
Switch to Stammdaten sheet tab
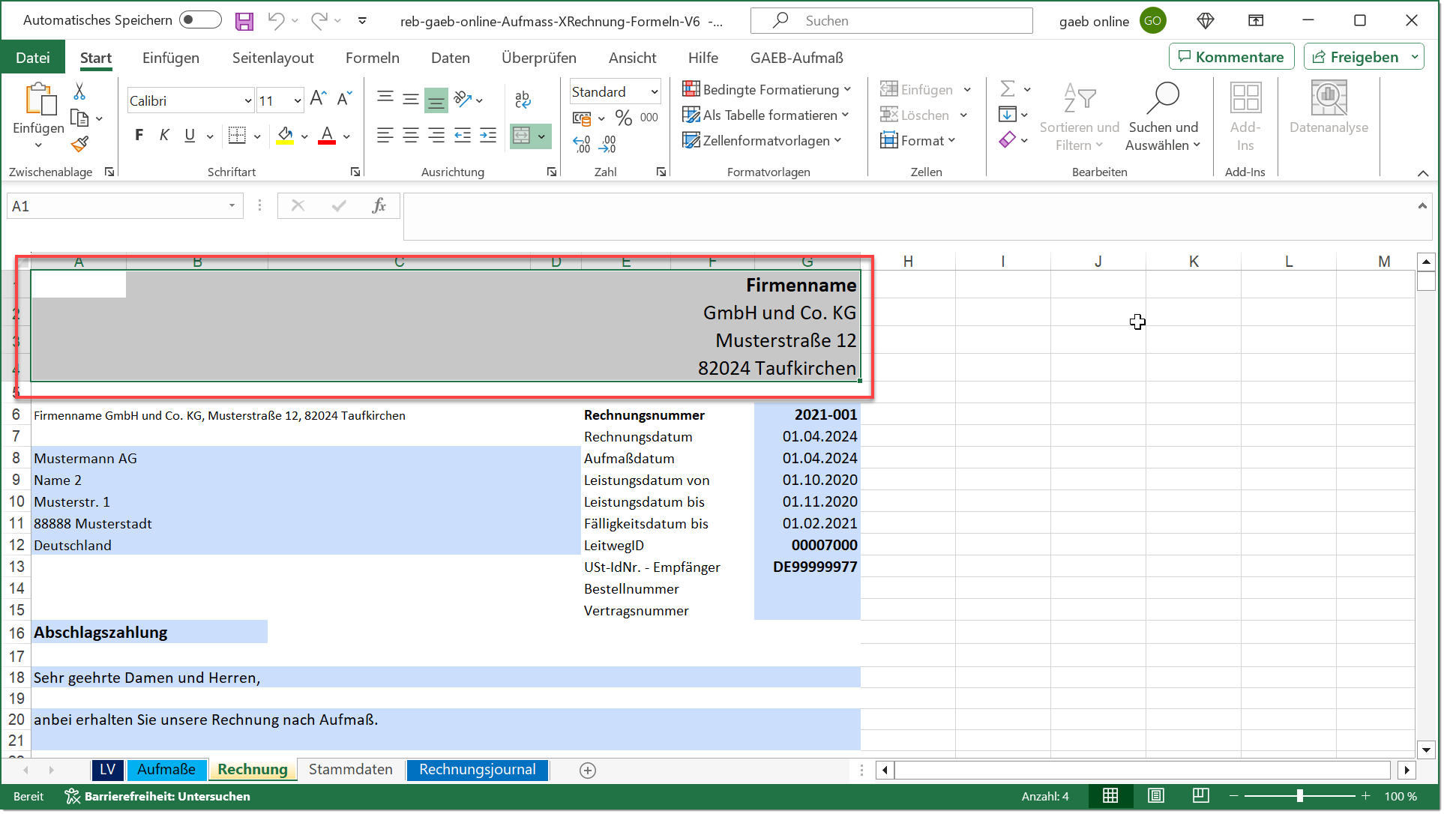[350, 770]
